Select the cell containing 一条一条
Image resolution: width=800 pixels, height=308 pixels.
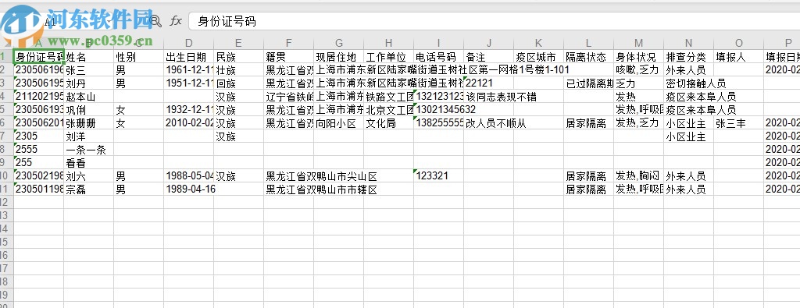[89, 149]
